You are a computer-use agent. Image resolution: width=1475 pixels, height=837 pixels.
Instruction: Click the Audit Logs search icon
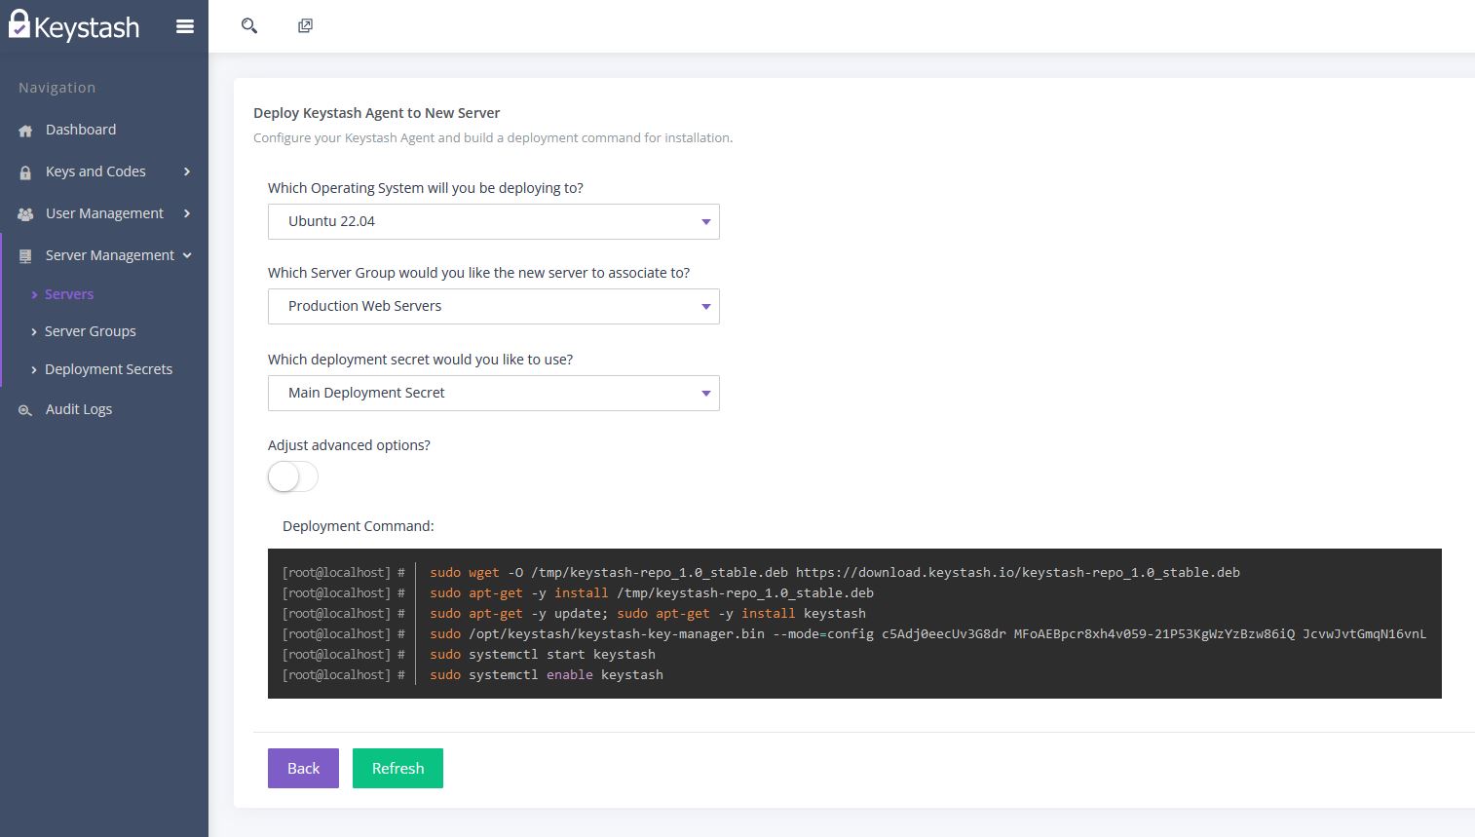[25, 410]
